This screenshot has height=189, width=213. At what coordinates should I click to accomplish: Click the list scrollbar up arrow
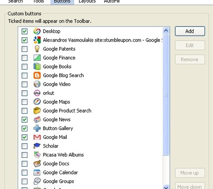tap(166, 31)
